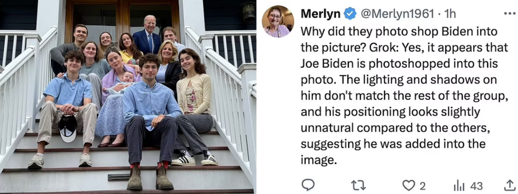
Task: Click the lantern on the porch wall
Action: point(249,11)
